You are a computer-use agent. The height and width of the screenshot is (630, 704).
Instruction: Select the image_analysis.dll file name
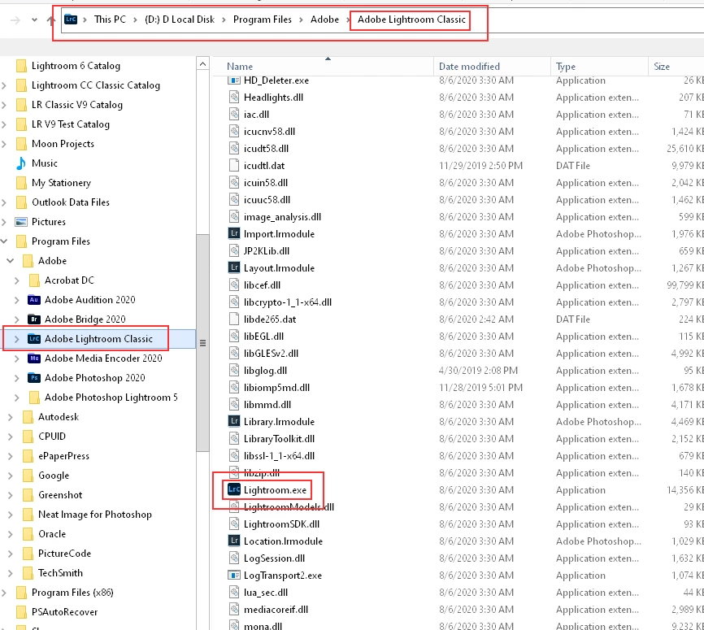pyautogui.click(x=282, y=217)
